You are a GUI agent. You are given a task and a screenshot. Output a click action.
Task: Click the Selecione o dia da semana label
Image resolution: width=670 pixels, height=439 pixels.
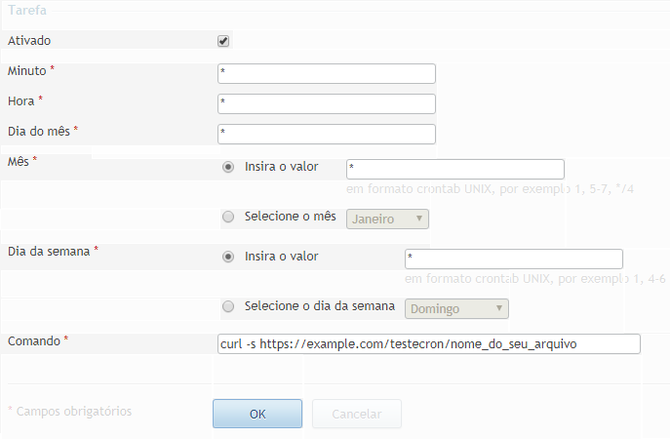click(320, 306)
